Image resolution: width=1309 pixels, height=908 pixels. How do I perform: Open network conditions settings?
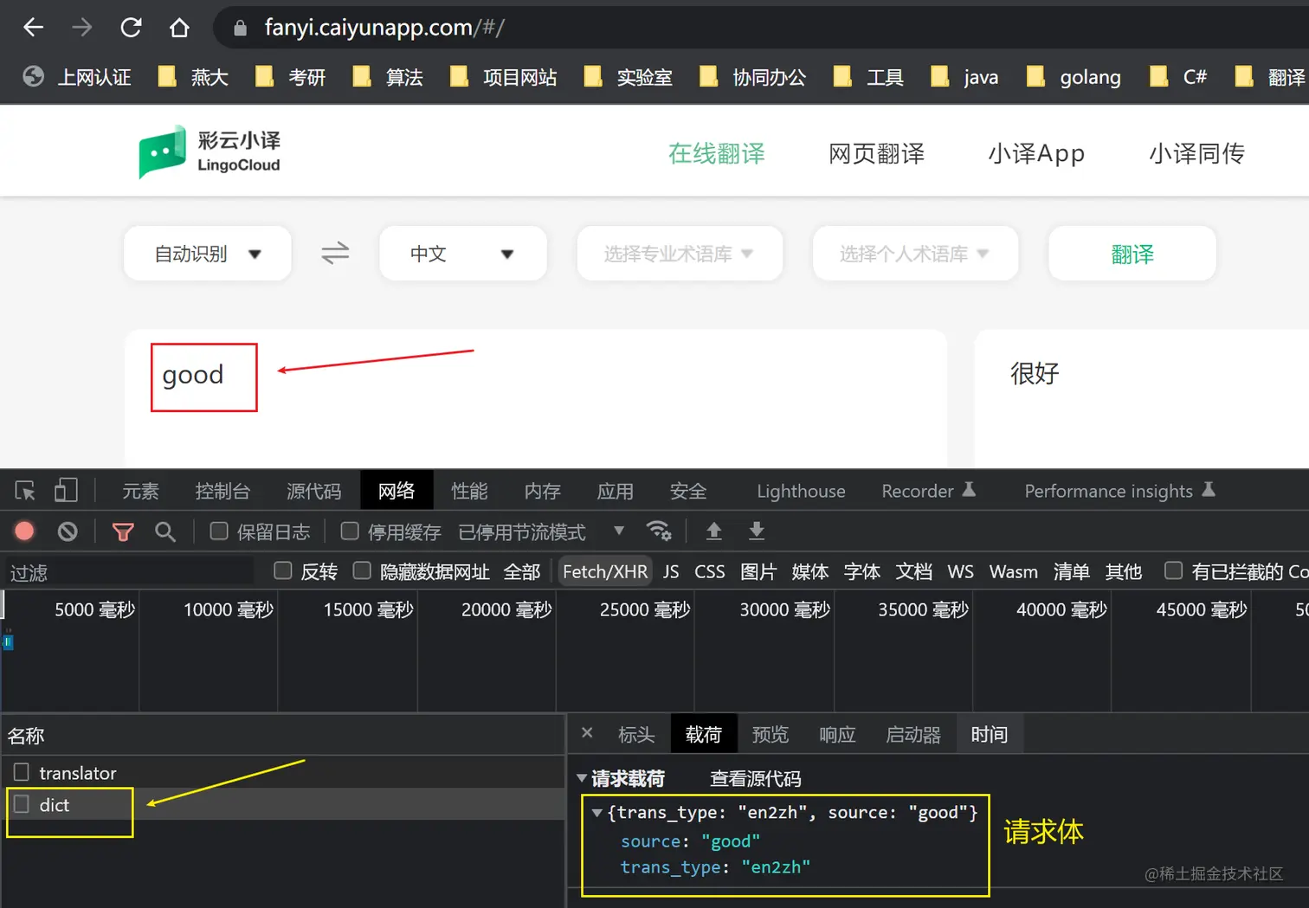659,531
